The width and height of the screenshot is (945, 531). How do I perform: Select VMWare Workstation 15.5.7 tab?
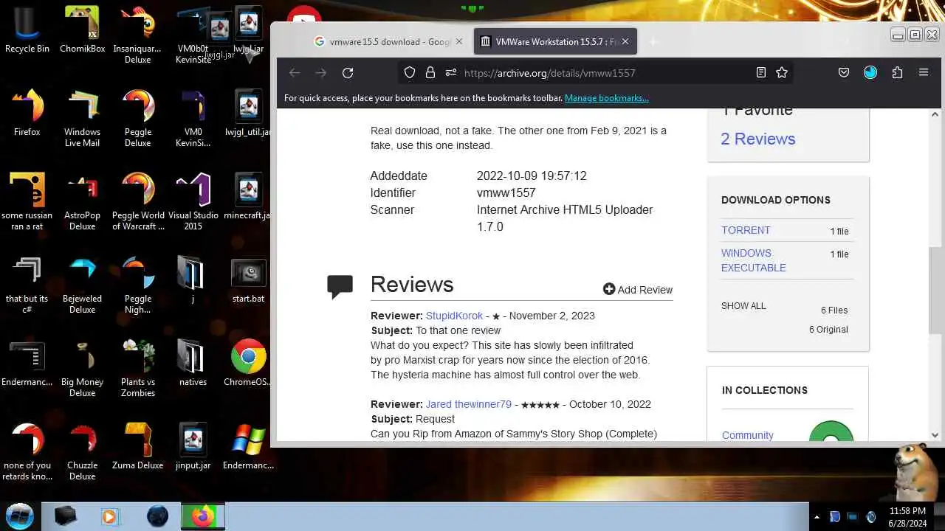coord(555,42)
